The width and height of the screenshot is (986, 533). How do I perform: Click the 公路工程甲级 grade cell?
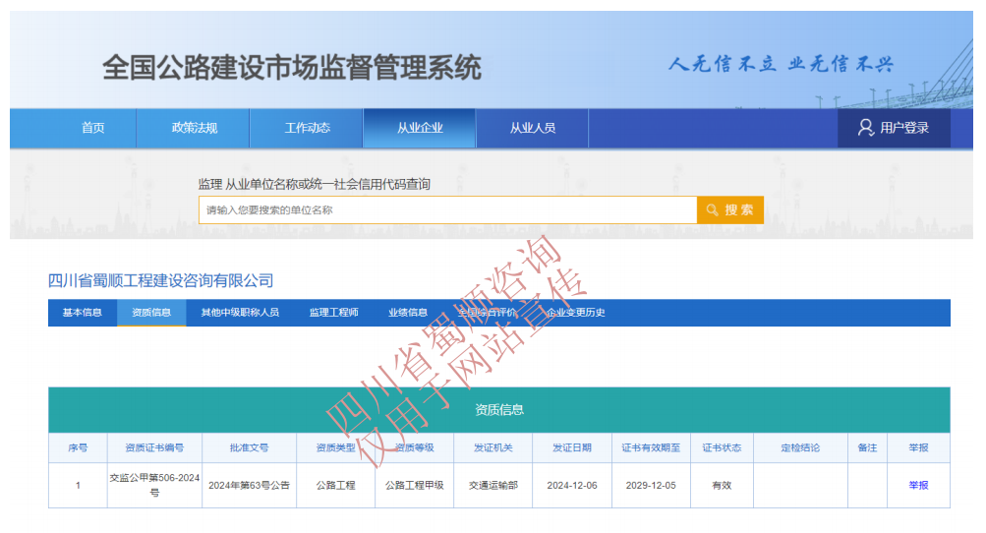[415, 485]
